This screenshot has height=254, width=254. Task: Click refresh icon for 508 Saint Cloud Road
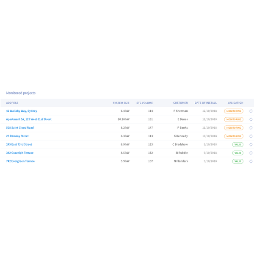coord(251,128)
